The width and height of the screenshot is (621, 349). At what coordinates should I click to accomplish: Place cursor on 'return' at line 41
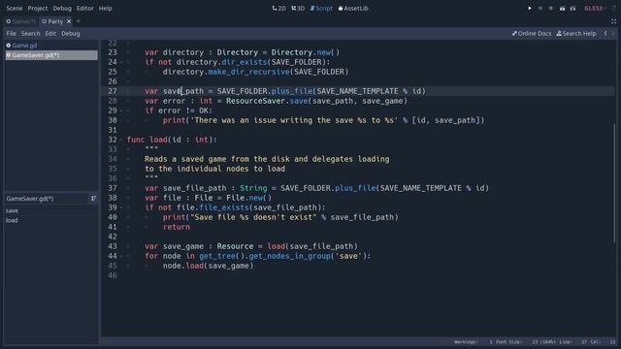point(177,227)
